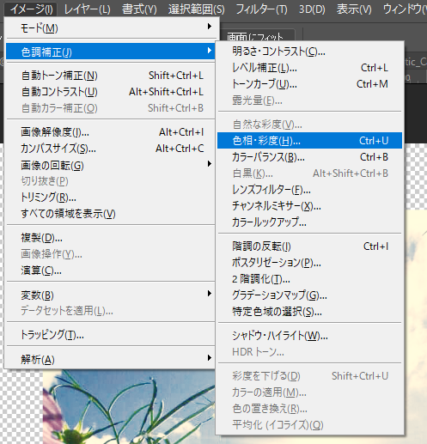Open the 選択範囲(S) menu
The image size is (427, 444).
tap(197, 9)
